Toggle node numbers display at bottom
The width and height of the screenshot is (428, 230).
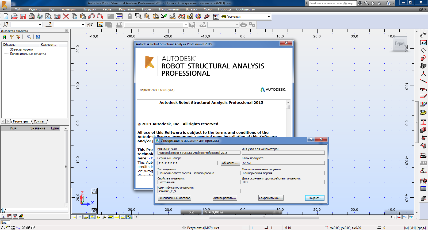[74, 217]
